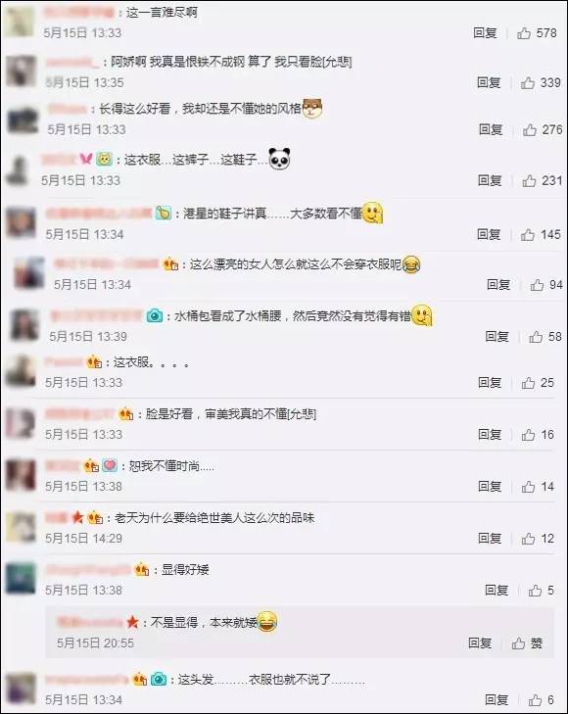Click 回复 on the 恕我不懂时尚 comment
Screen dimensions: 568x714
click(x=490, y=487)
